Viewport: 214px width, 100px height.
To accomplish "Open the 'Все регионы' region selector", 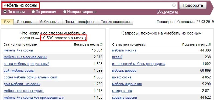I will (x=167, y=12).
